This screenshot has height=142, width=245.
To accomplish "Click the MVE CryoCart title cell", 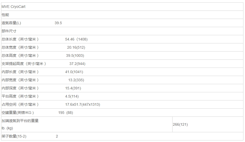I will click(122, 7).
